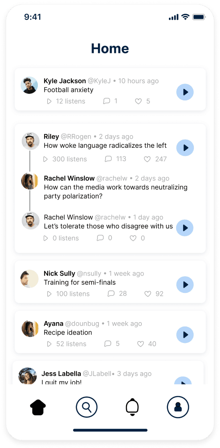The height and width of the screenshot is (448, 220).
Task: Like the post with 0 hearts
Action: (x=133, y=238)
